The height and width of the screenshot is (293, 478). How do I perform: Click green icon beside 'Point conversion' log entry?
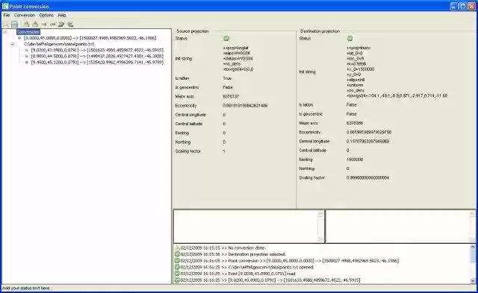[x=177, y=261]
